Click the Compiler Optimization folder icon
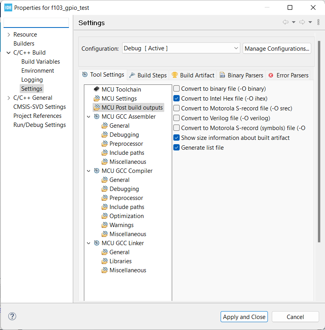Screen dimensions: 325x330 click(x=104, y=216)
